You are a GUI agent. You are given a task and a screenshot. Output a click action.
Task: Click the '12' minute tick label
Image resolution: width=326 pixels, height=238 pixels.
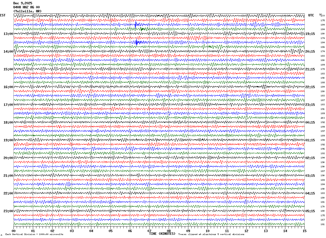click(246, 231)
